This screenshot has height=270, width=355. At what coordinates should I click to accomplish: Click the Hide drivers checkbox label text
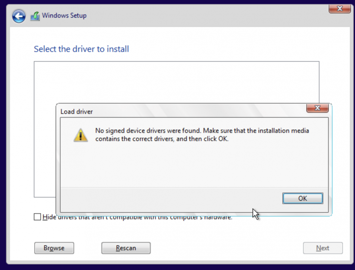click(137, 217)
